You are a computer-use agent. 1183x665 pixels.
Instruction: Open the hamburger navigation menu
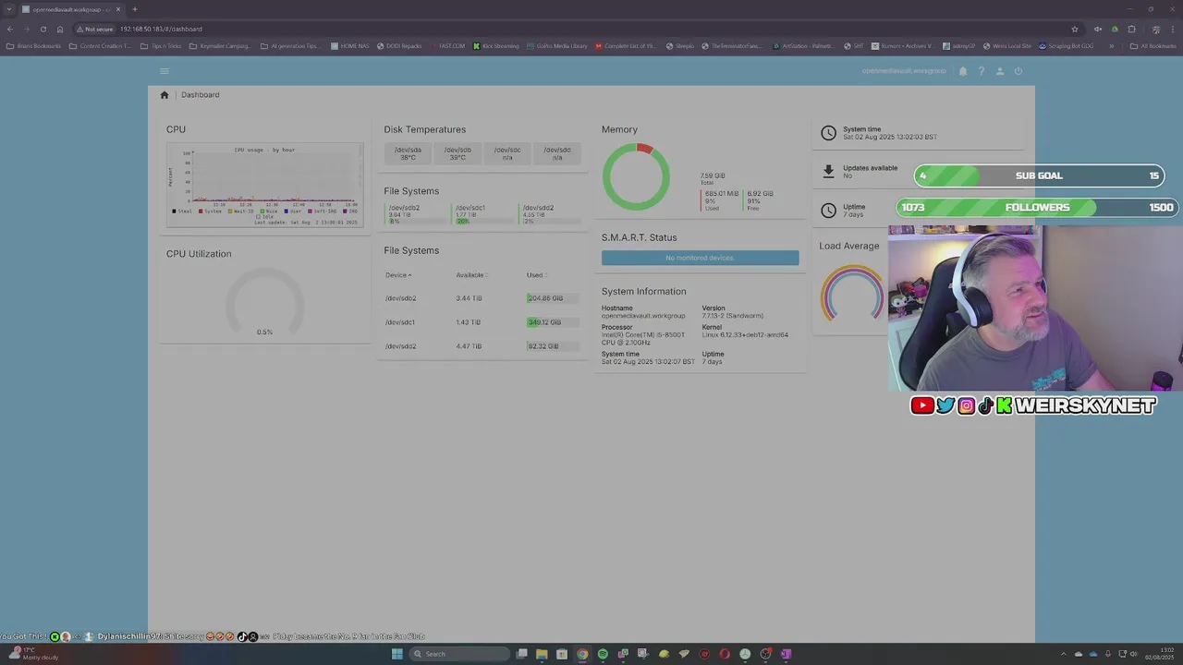pyautogui.click(x=165, y=71)
